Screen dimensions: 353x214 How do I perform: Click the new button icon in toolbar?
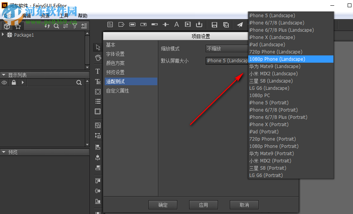coord(132,24)
